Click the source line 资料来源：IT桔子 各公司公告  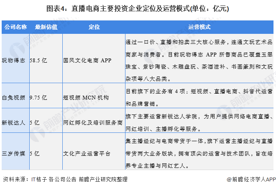tap(40, 179)
